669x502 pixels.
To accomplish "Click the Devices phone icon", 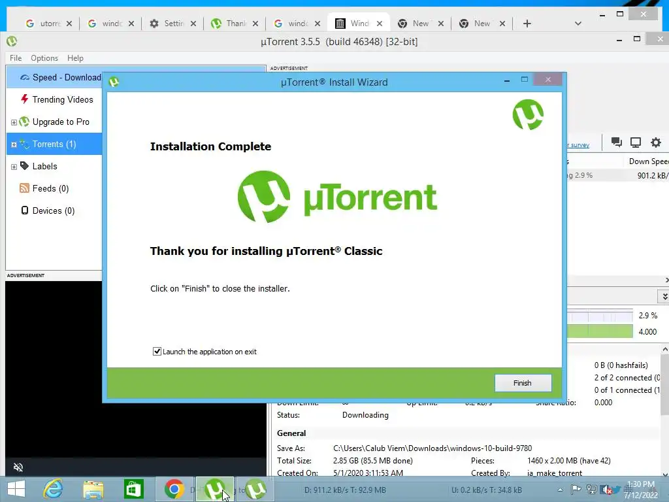I will pyautogui.click(x=25, y=210).
